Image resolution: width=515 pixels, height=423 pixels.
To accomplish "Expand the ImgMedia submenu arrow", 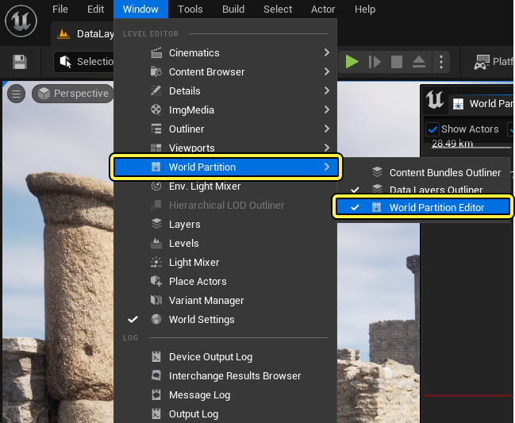I will coord(326,110).
